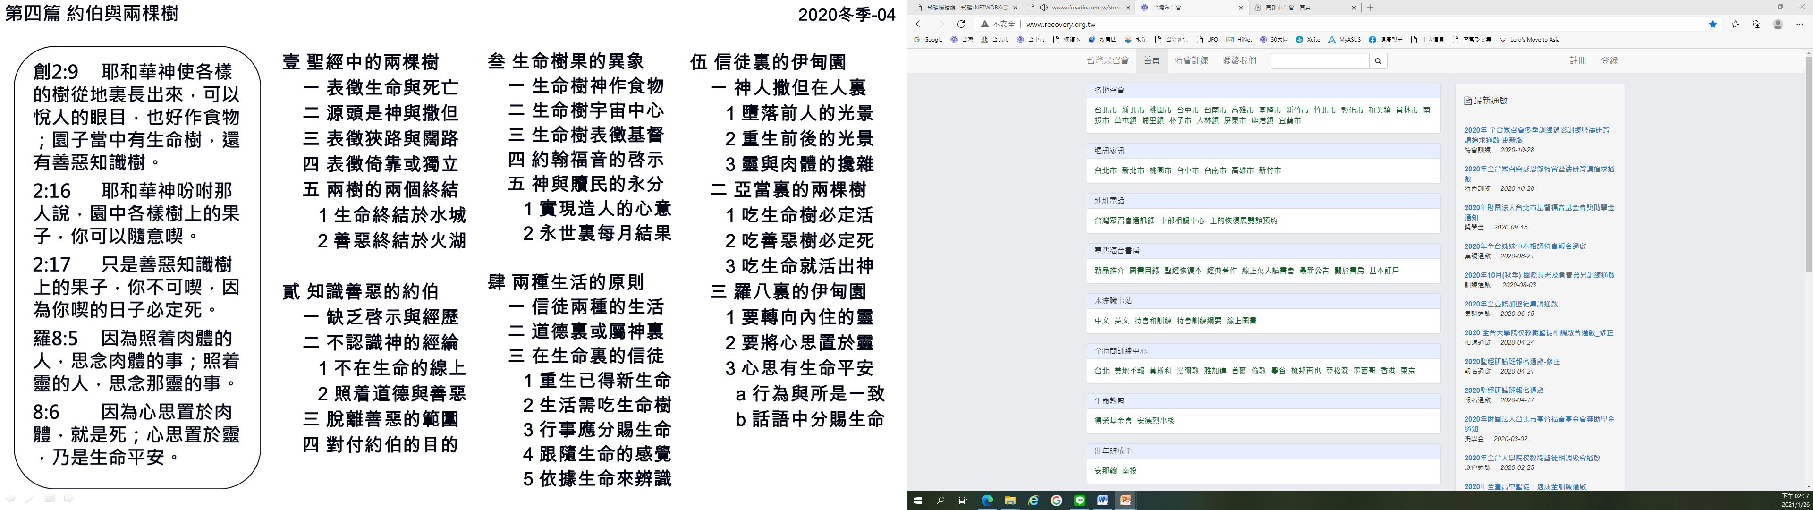Viewport: 1813px width, 510px height.
Task: Click the site search magnifier button
Action: 1378,61
